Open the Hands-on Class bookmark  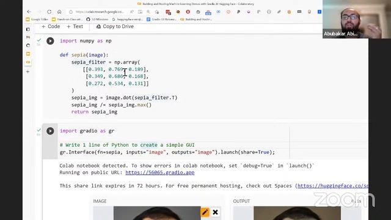[67, 19]
